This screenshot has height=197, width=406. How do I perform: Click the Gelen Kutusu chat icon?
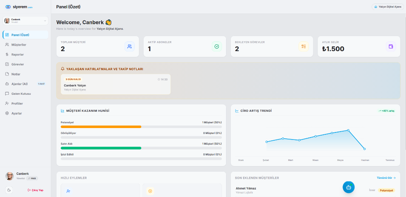7,94
